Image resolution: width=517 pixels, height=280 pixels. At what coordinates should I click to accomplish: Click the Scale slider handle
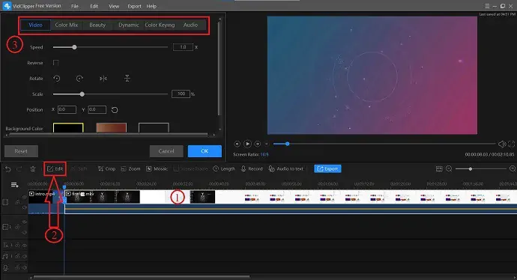tap(82, 94)
